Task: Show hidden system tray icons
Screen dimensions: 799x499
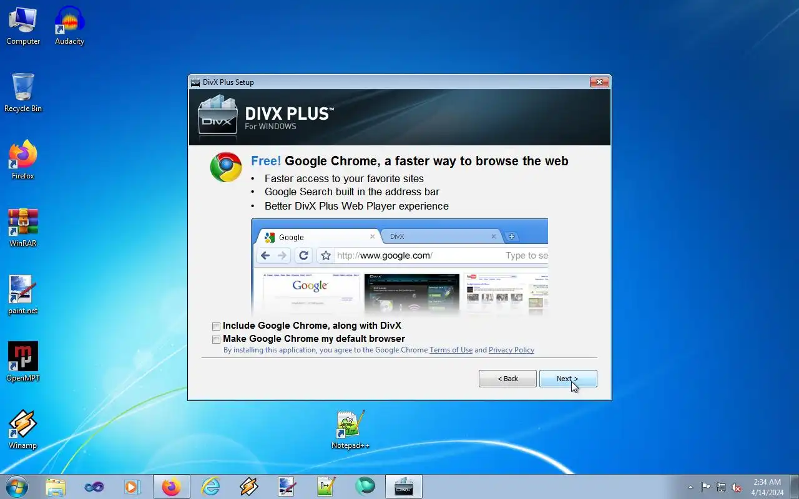Action: (690, 487)
